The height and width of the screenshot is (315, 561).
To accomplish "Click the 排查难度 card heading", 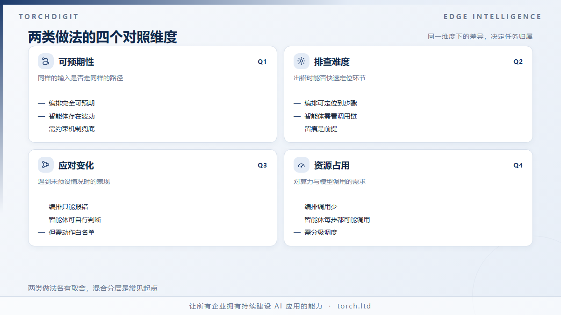I will (x=332, y=62).
